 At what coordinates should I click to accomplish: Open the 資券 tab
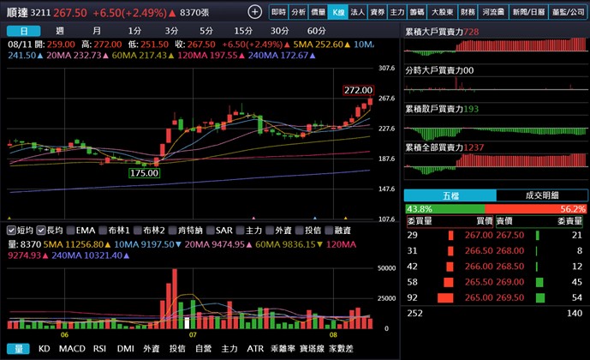click(378, 12)
